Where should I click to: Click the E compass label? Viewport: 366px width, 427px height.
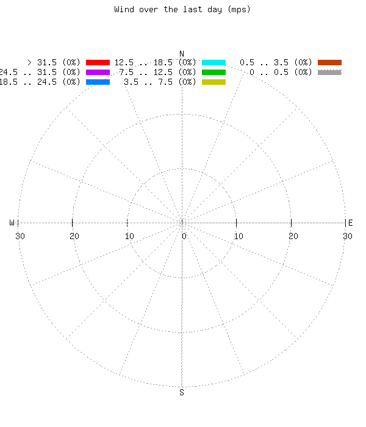pyautogui.click(x=350, y=223)
